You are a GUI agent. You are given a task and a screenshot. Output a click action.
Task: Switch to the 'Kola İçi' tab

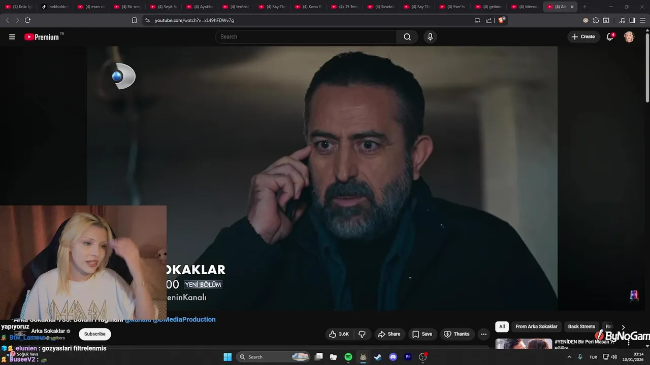[18, 7]
